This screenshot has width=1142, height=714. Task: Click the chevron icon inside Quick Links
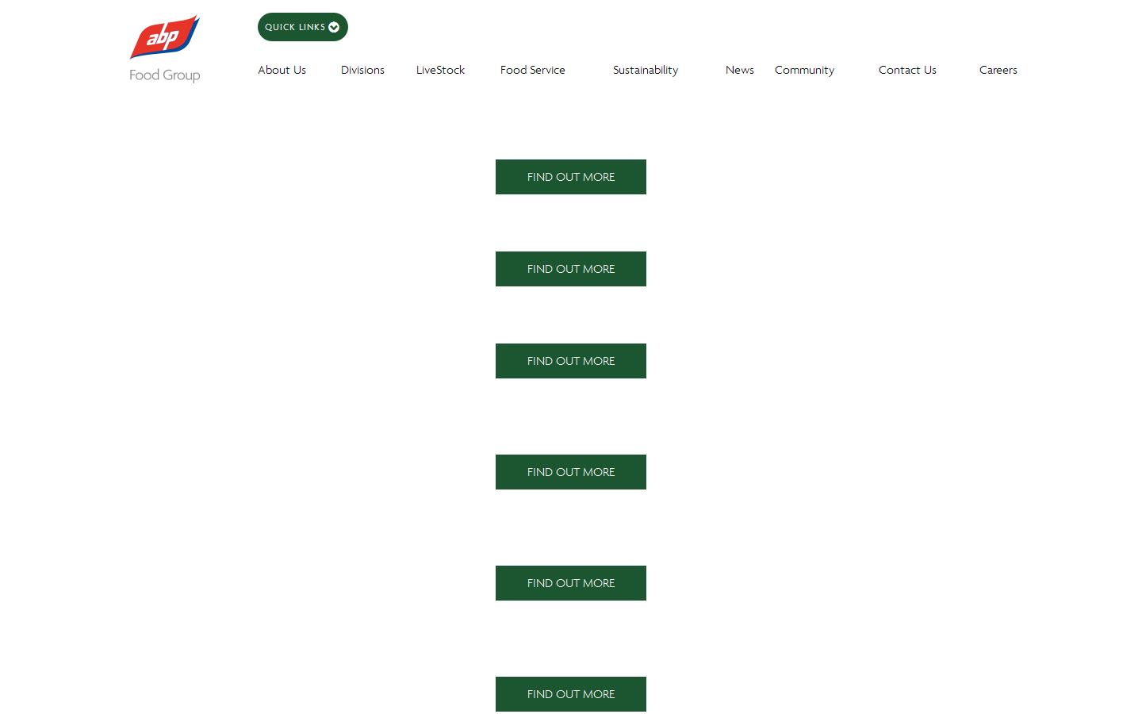pos(334,27)
